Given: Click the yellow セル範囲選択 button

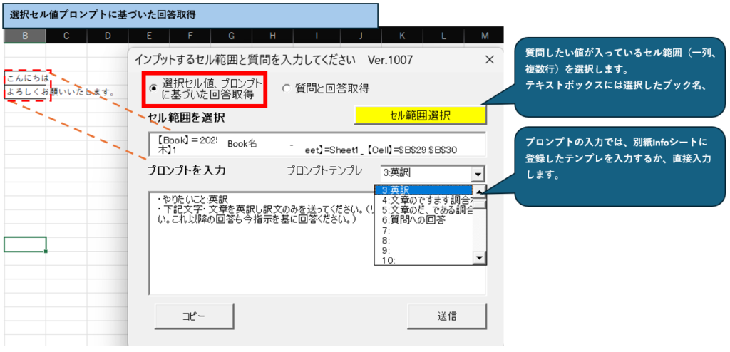Looking at the screenshot, I should [x=420, y=115].
